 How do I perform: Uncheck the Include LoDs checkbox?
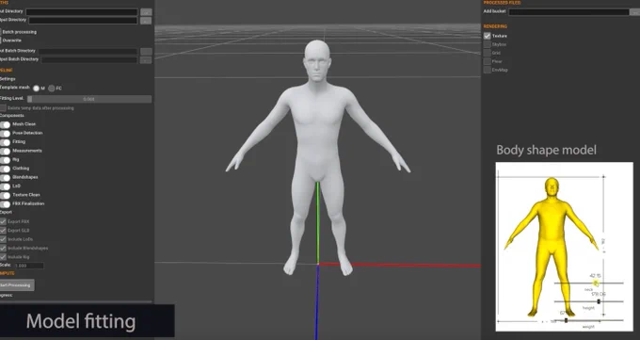(x=3, y=239)
